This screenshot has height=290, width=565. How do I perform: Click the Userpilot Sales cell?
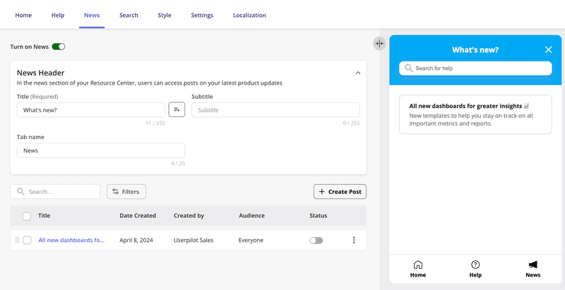[x=194, y=240]
